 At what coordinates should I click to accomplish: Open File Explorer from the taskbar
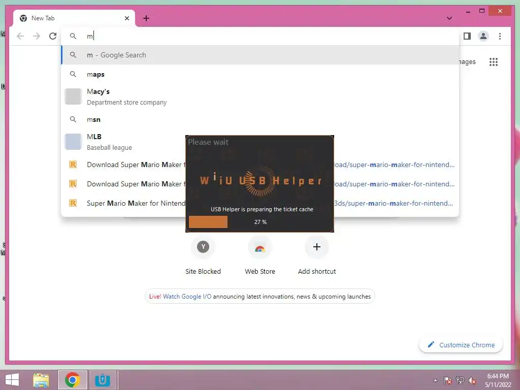tap(41, 380)
